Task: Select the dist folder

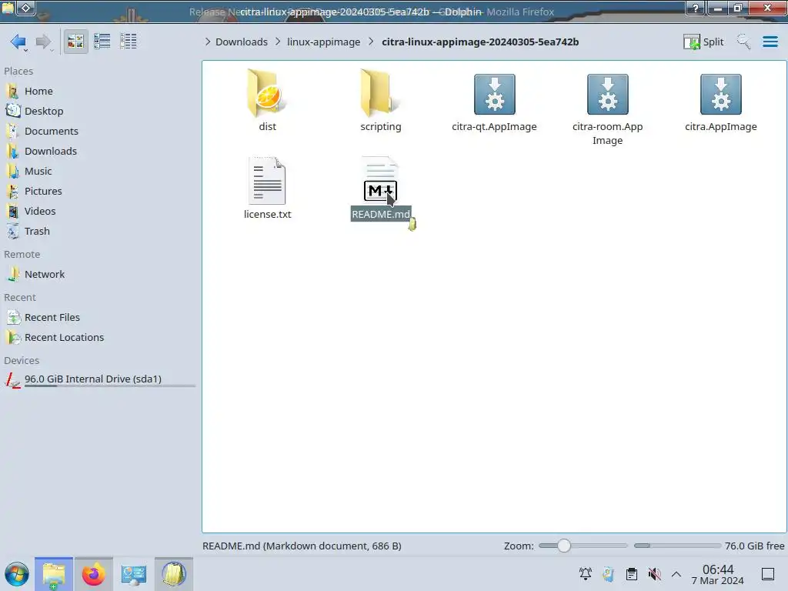Action: [267, 93]
